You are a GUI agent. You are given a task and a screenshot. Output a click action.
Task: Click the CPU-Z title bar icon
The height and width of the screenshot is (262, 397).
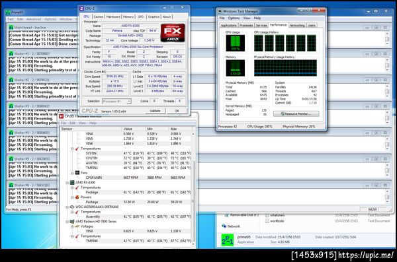81,9
